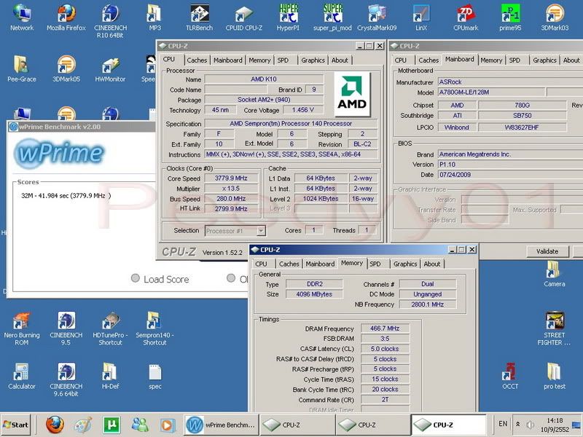
Task: Open media player quick launch icon
Action: 168,425
